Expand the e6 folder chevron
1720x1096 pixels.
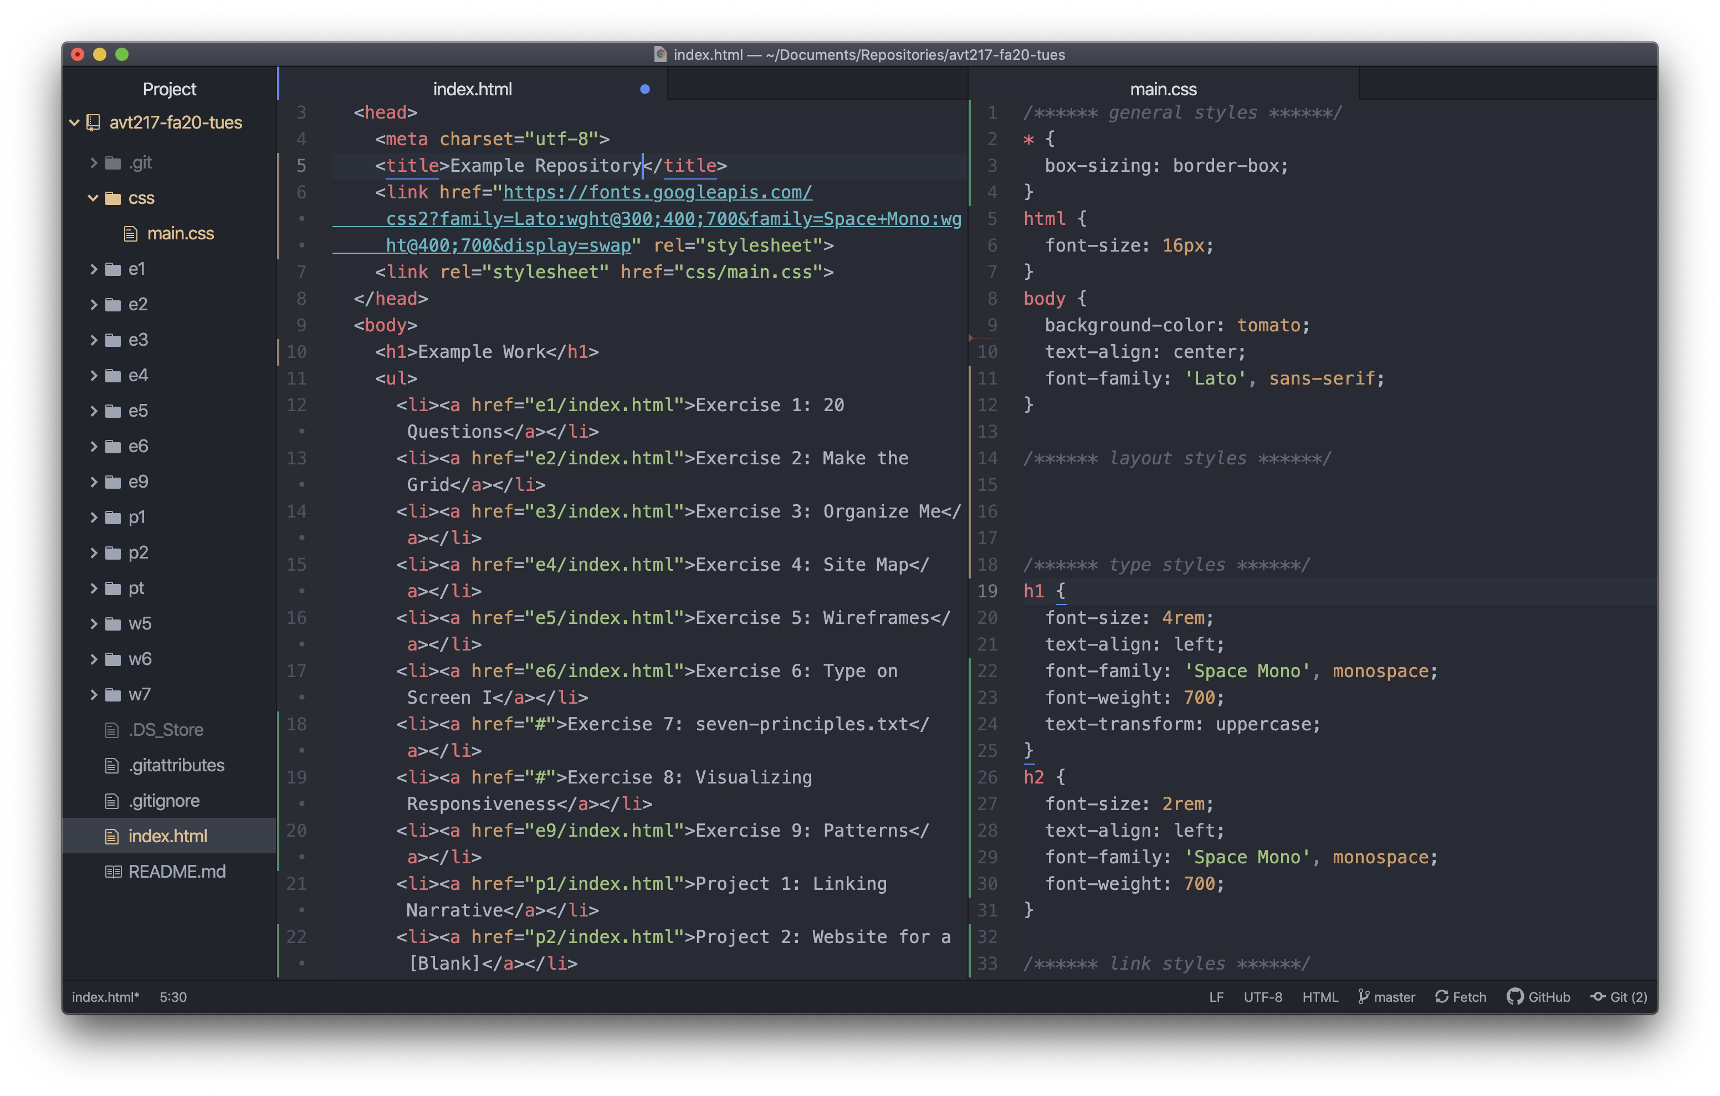pyautogui.click(x=94, y=447)
